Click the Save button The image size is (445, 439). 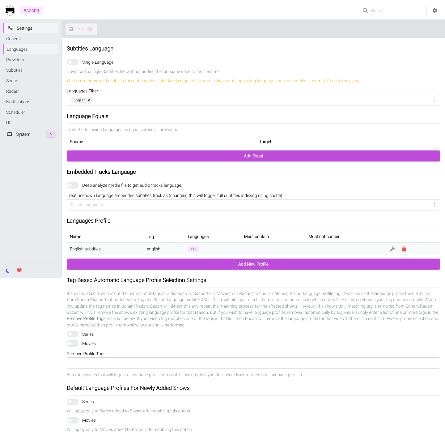click(81, 29)
